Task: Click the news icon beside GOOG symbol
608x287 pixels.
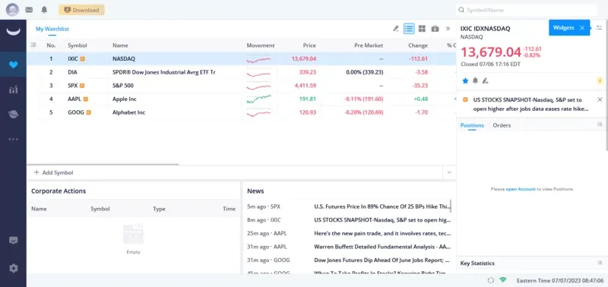Action: tap(88, 112)
